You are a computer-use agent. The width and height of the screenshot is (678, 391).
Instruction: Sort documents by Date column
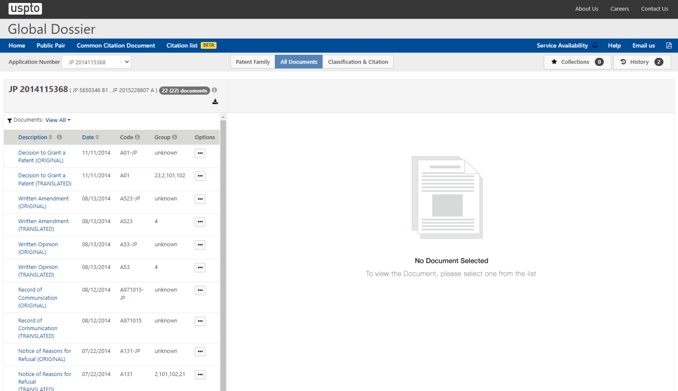90,137
